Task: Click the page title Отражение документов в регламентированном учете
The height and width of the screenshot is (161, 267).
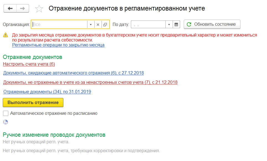Action: 127,8
